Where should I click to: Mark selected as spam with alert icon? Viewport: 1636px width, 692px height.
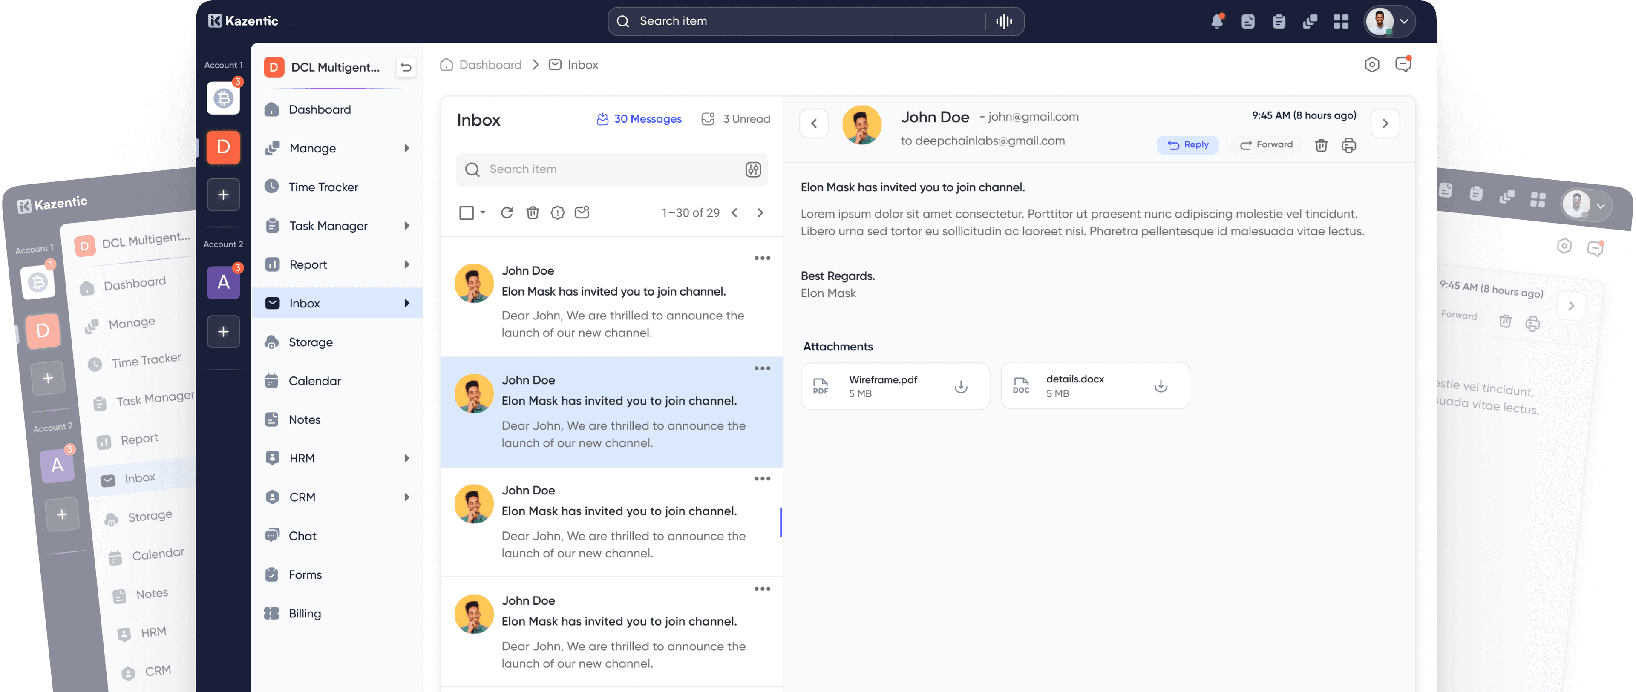[x=557, y=212]
